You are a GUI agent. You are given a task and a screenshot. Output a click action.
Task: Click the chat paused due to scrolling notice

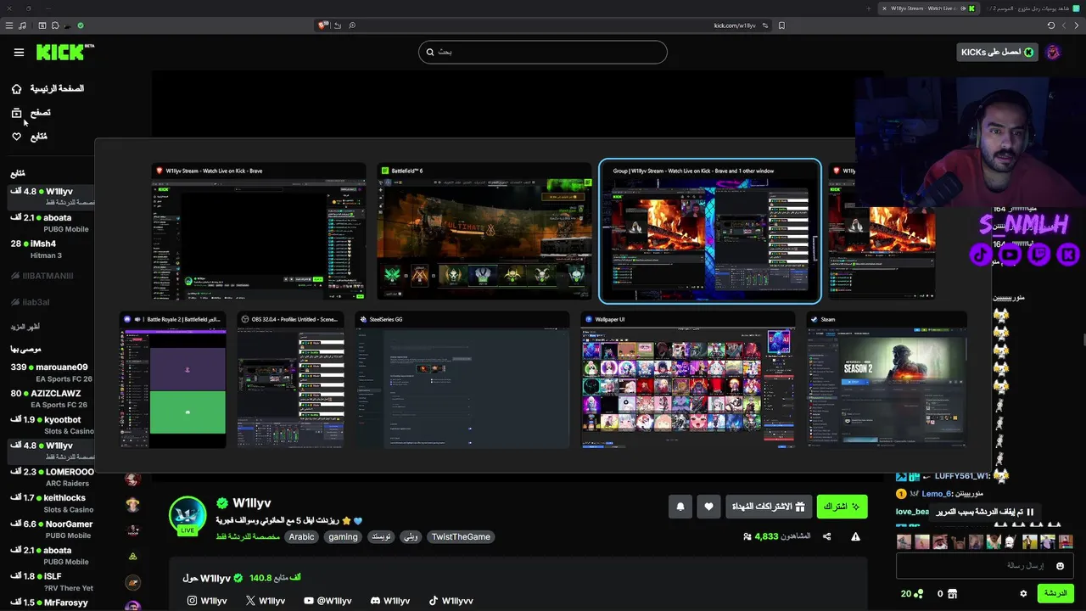985,512
